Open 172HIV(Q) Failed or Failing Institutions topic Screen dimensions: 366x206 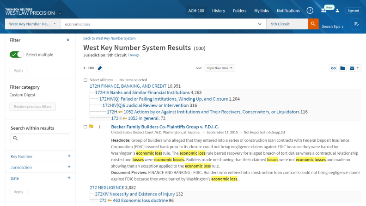pyautogui.click(x=164, y=99)
